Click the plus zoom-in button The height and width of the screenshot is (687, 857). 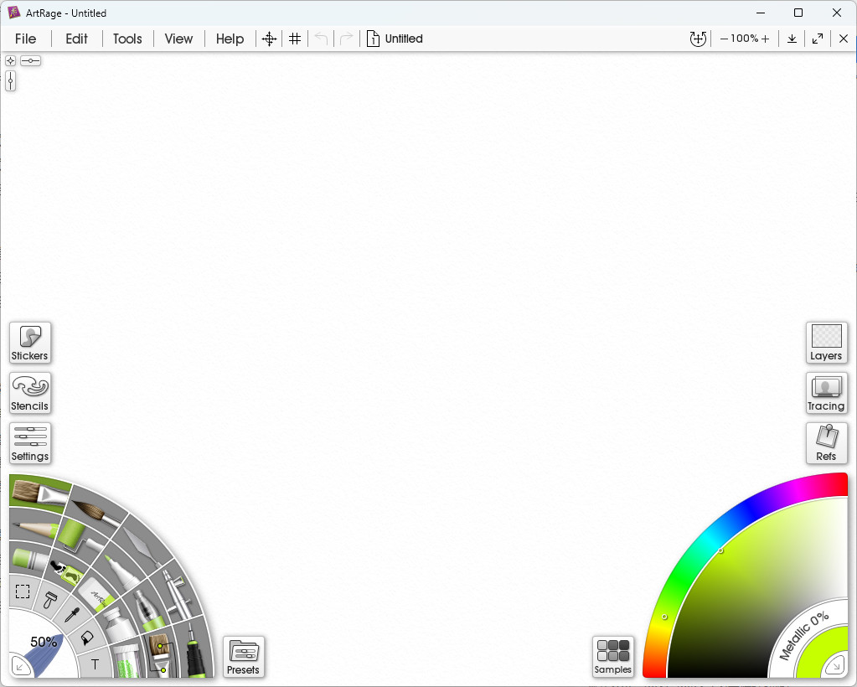[765, 39]
